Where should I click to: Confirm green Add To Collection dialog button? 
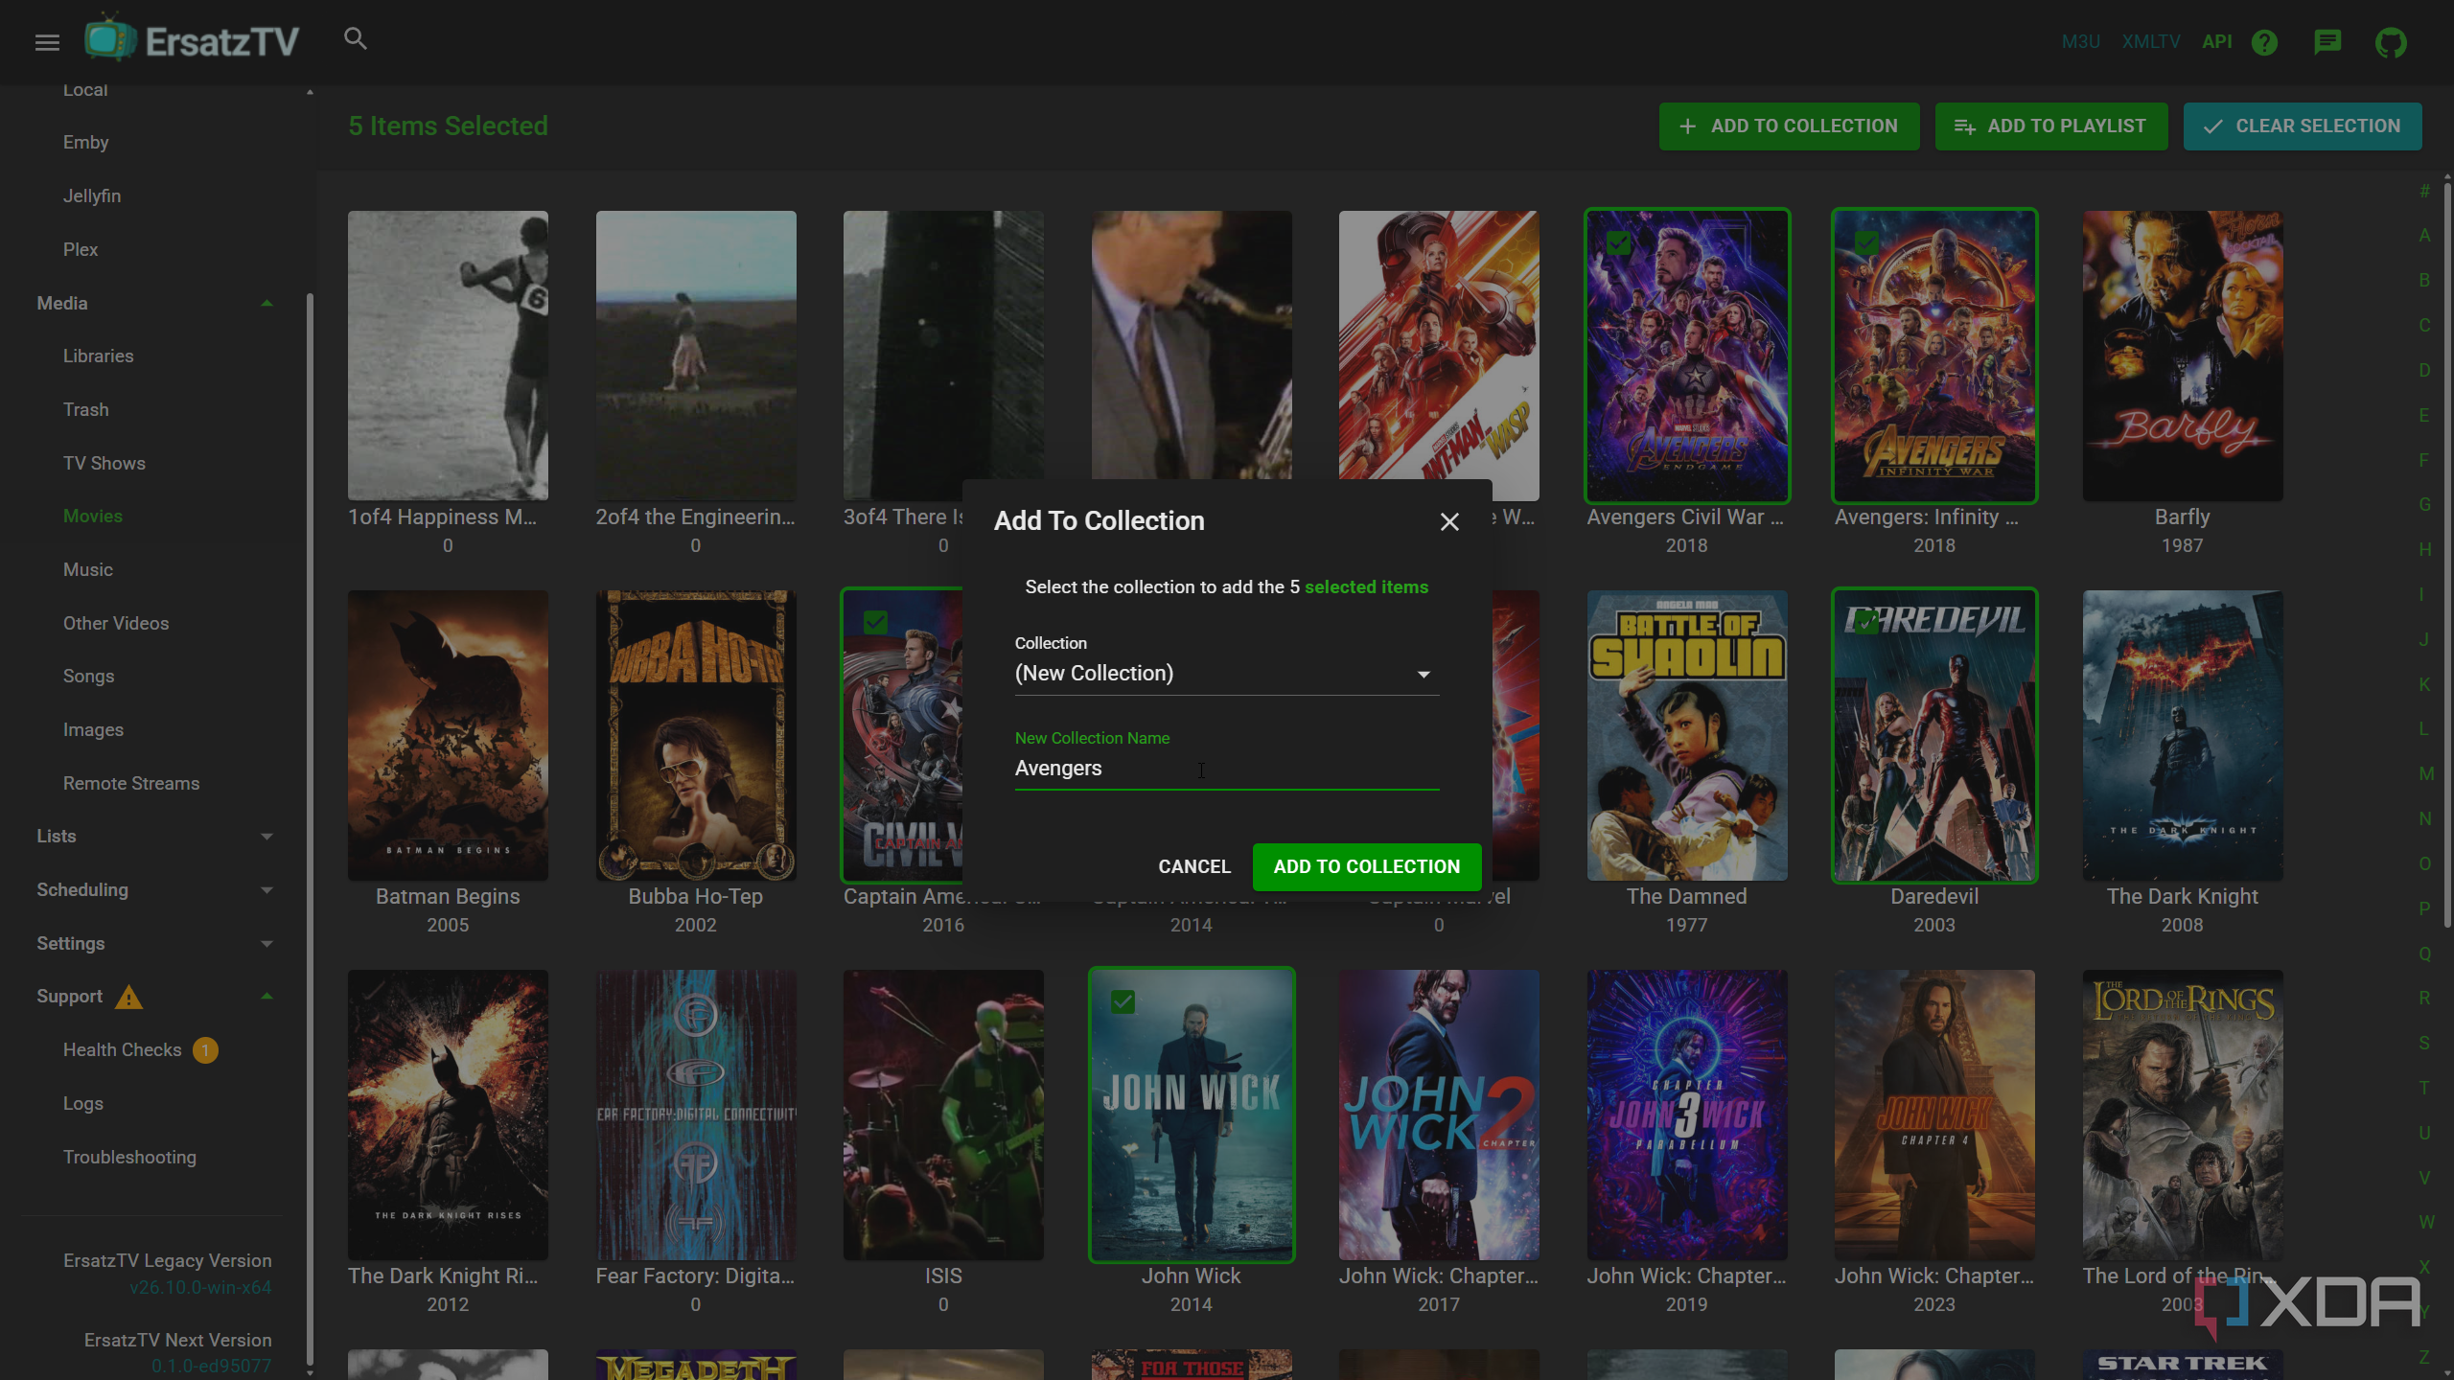pyautogui.click(x=1367, y=866)
